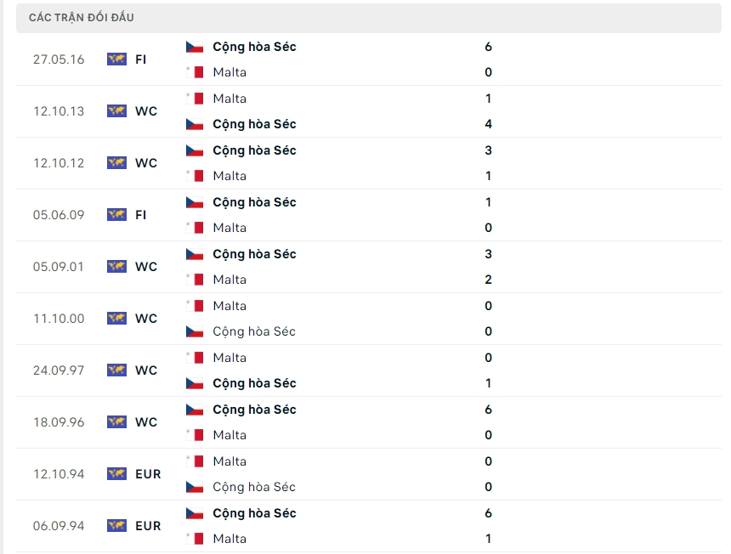Click score 6 in 18.09.96 match
The width and height of the screenshot is (731, 554).
[x=488, y=410]
